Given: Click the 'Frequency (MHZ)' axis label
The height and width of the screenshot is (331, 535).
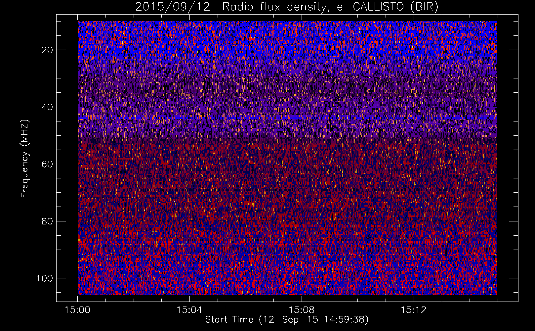Looking at the screenshot, I should coord(25,159).
